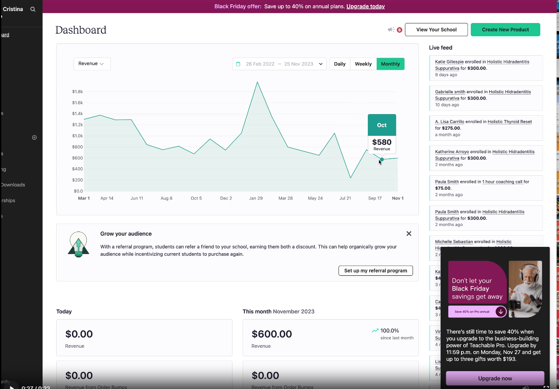
Task: Click the Downloads item in sidebar
Action: [13, 185]
